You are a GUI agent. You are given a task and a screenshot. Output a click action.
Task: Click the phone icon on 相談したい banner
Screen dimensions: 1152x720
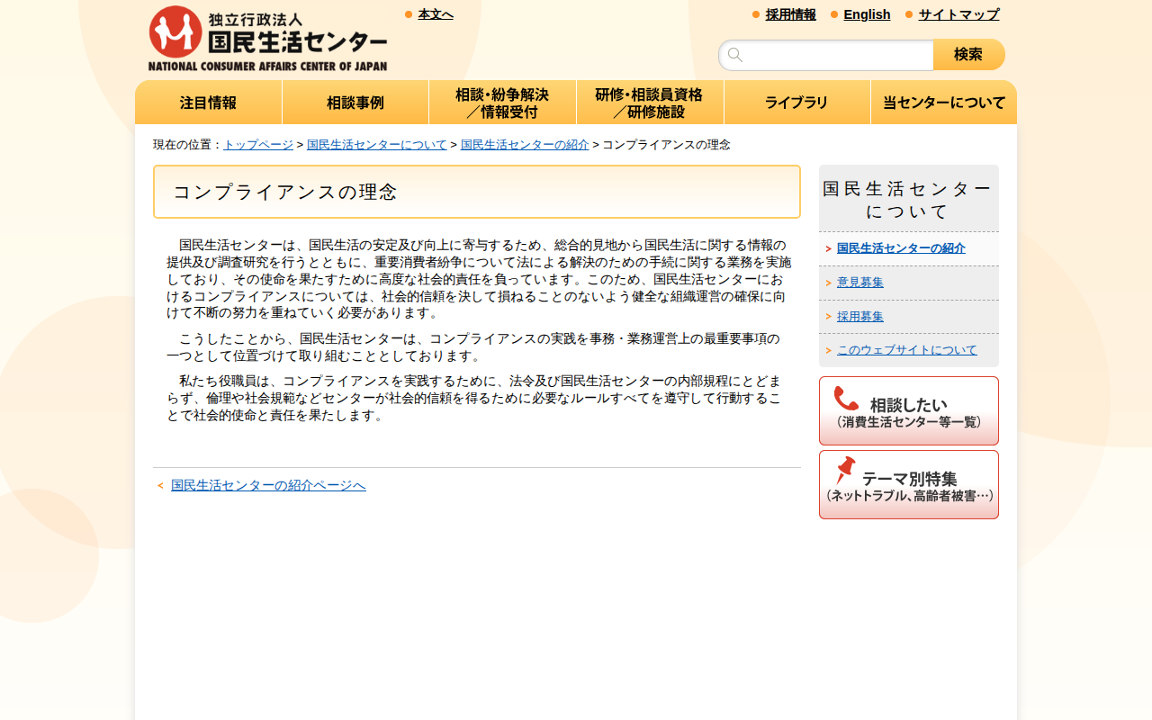846,399
